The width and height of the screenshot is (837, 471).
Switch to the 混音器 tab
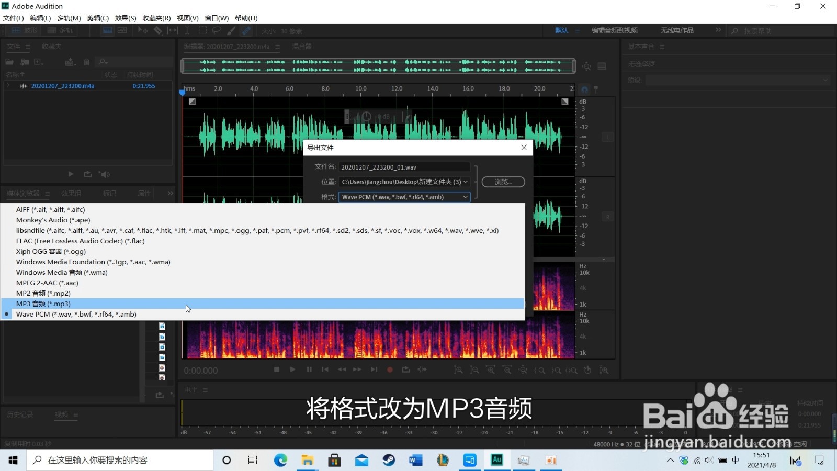tap(302, 47)
